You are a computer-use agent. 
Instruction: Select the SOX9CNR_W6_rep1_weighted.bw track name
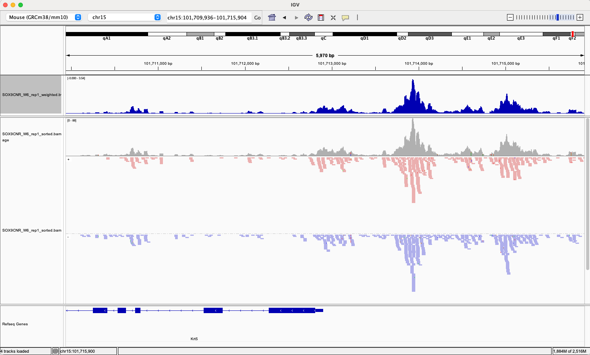31,94
